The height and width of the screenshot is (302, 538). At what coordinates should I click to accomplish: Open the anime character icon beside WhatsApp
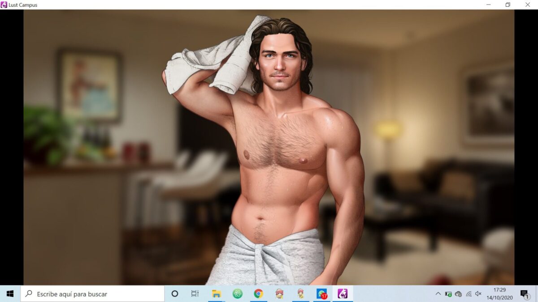point(300,294)
